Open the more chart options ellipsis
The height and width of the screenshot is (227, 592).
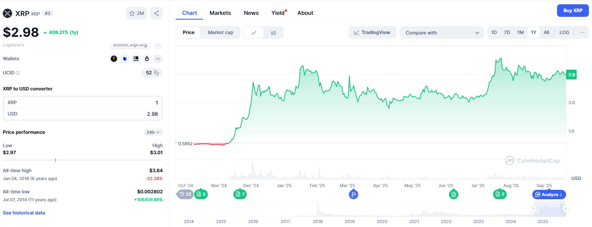click(x=582, y=32)
